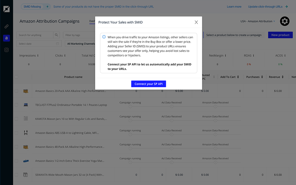The image size is (296, 185).
Task: Click the 48-Pack AA batteries thumbnail
Action: click(x=26, y=147)
